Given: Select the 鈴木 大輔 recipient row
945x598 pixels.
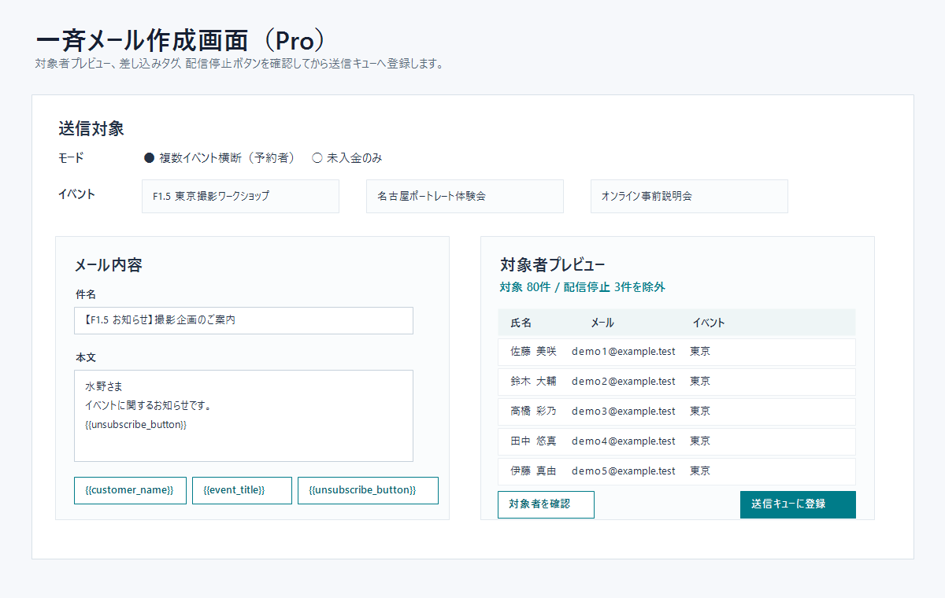Looking at the screenshot, I should [676, 382].
